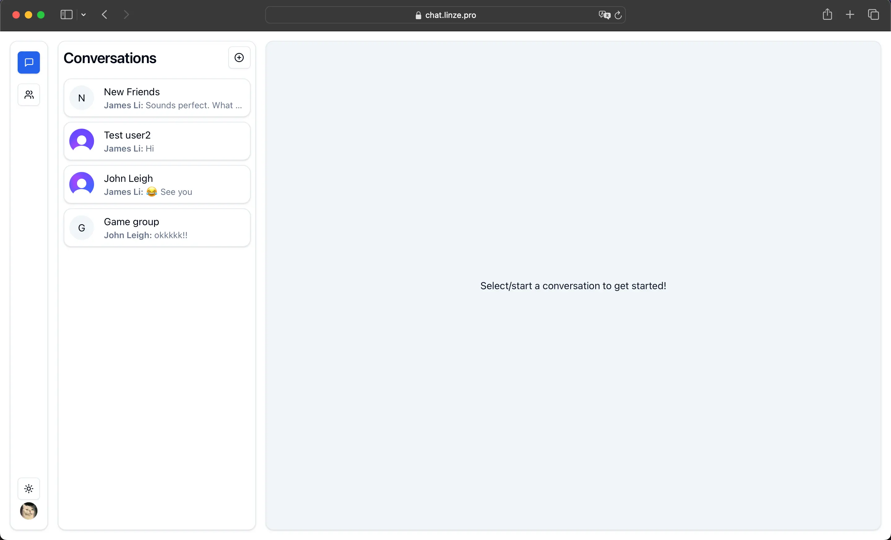Toggle the Safari sidebar
This screenshot has height=540, width=891.
click(67, 15)
